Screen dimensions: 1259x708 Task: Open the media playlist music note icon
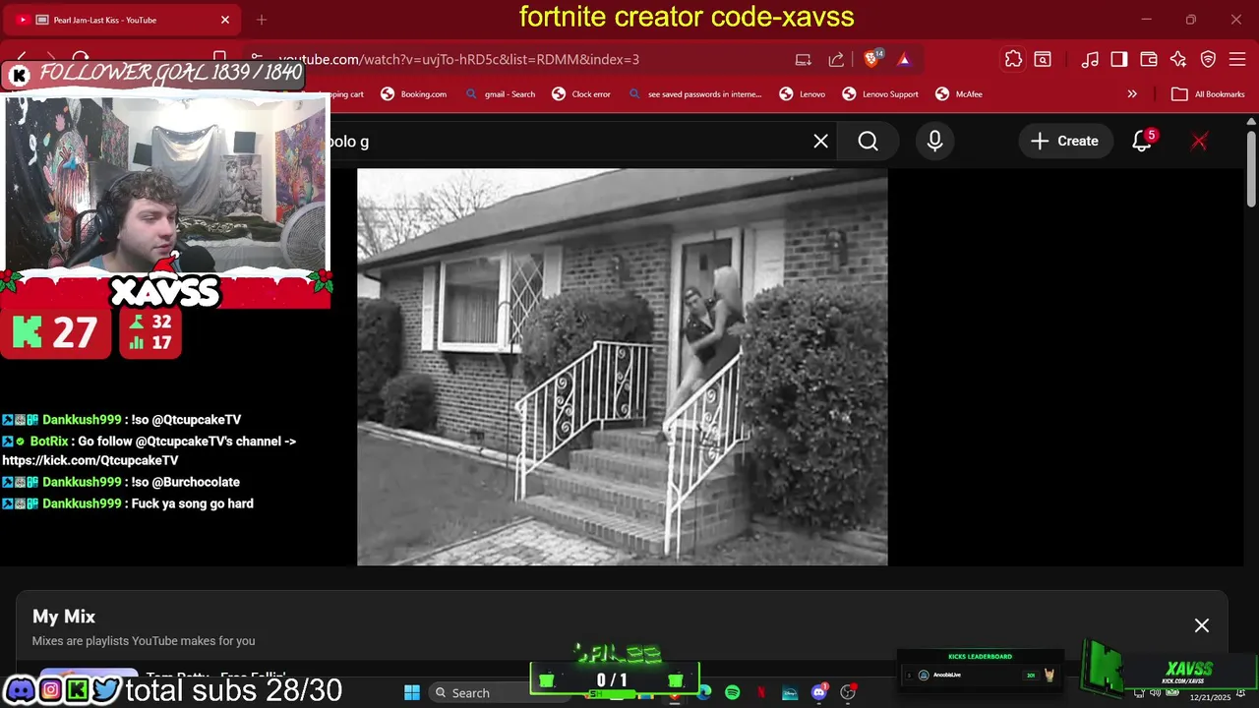click(1090, 59)
